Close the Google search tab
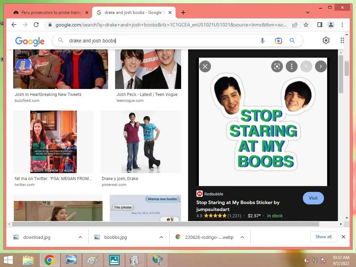Viewport: 356px width, 267px height. coord(170,13)
